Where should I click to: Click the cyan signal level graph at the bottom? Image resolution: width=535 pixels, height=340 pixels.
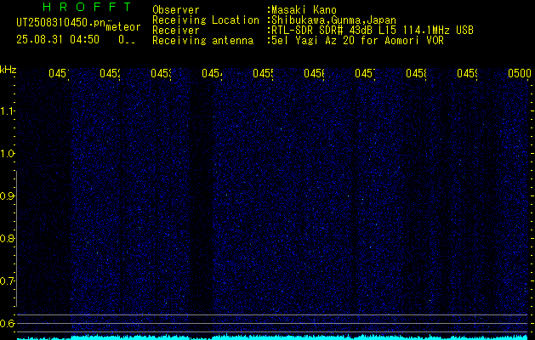(x=272, y=337)
